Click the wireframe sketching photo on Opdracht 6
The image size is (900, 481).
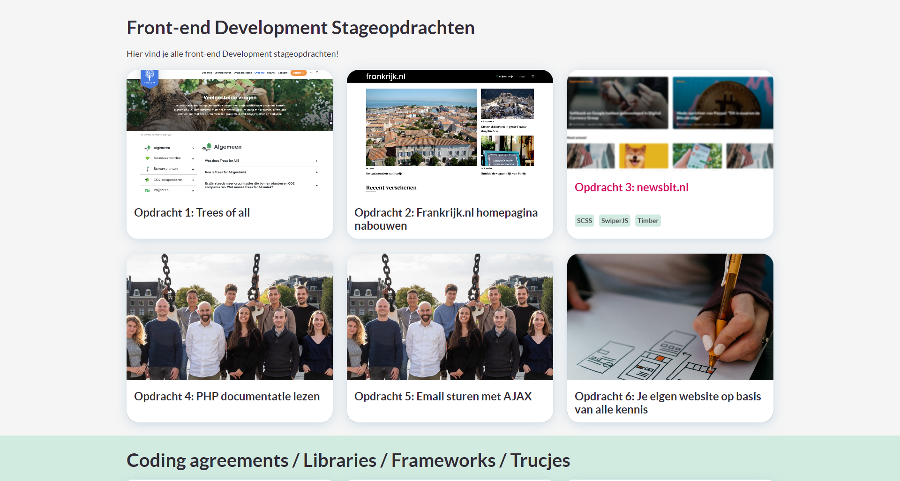tap(670, 317)
